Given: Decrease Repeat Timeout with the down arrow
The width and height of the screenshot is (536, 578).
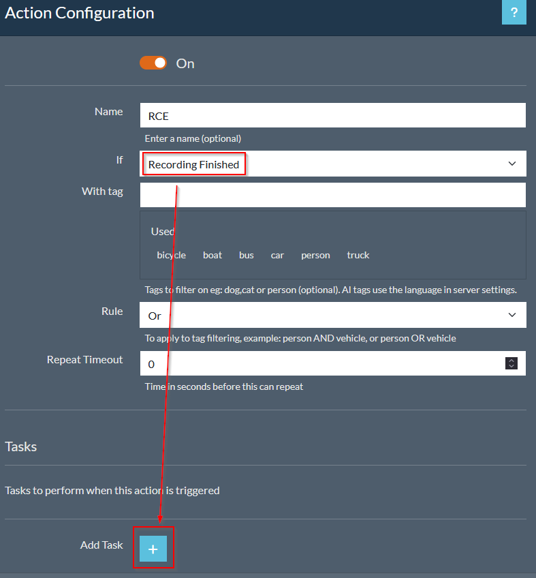Looking at the screenshot, I should coord(511,367).
